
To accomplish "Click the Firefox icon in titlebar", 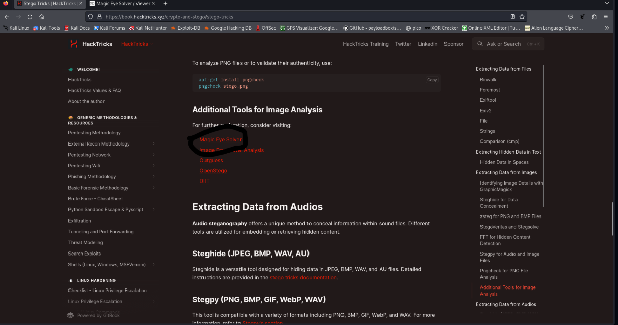I will click(5, 4).
